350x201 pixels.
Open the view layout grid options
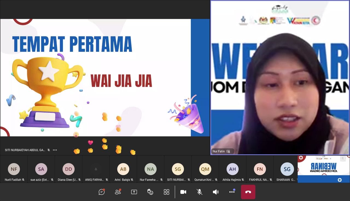pos(167,192)
